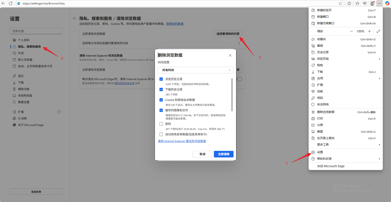Open the profile avatar icon
The image size is (391, 202).
pos(372,3)
